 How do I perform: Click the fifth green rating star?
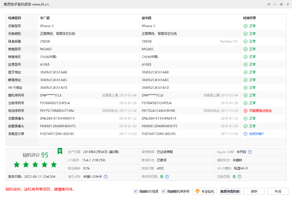[x=54, y=164]
